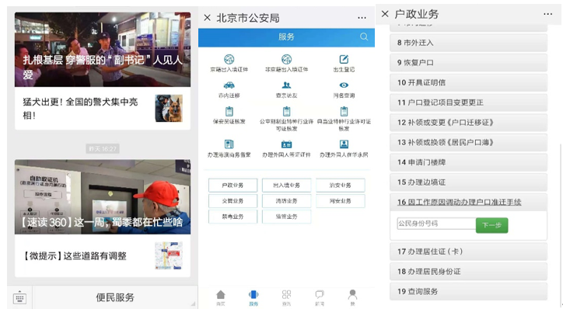Switch to keyboard input icon at bottom left

pyautogui.click(x=19, y=298)
